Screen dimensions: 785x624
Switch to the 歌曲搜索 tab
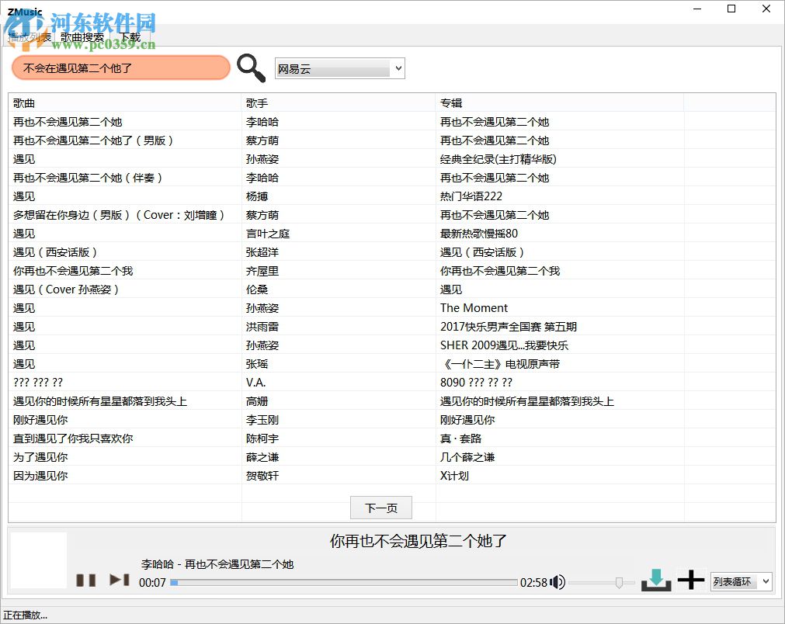82,36
